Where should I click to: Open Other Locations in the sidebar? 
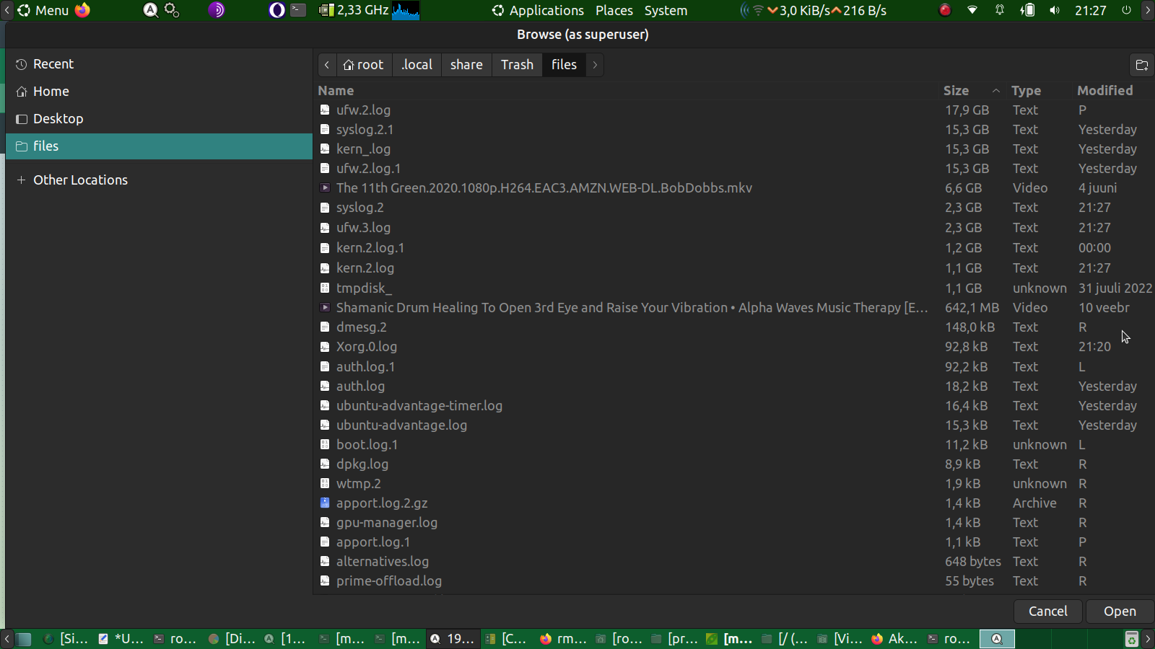coord(159,180)
